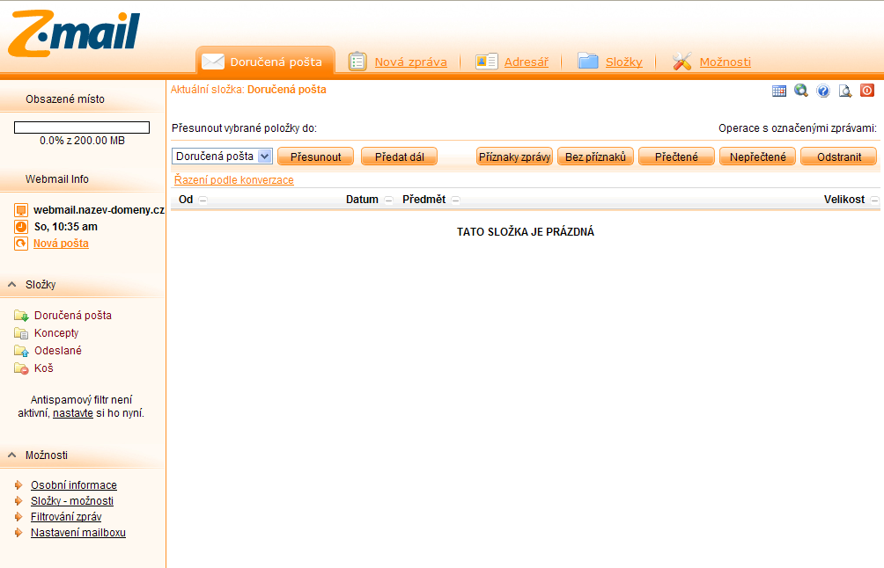Open help via question mark icon
This screenshot has width=884, height=568.
tap(823, 91)
